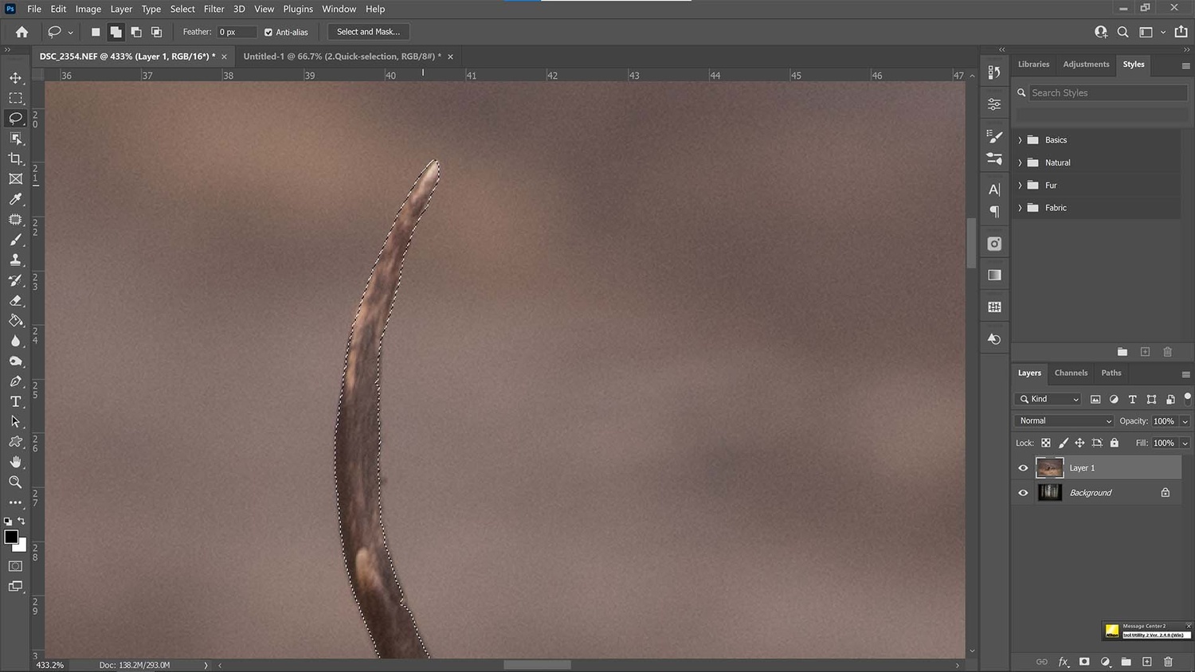Expand the Basics styles folder
Viewport: 1195px width, 672px height.
pyautogui.click(x=1020, y=140)
